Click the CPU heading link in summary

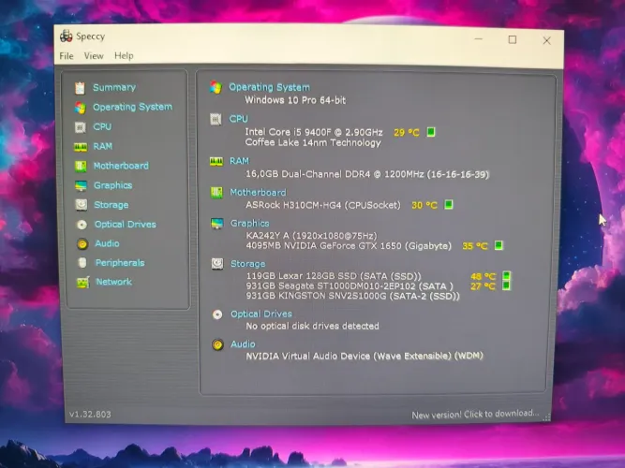point(238,119)
